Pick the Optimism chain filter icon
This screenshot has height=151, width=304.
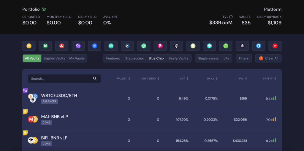[x=275, y=46]
